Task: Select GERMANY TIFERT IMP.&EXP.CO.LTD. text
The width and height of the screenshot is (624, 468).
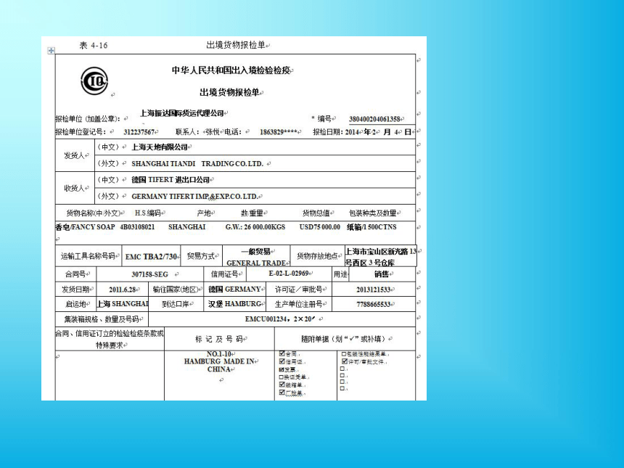Action: [x=194, y=197]
